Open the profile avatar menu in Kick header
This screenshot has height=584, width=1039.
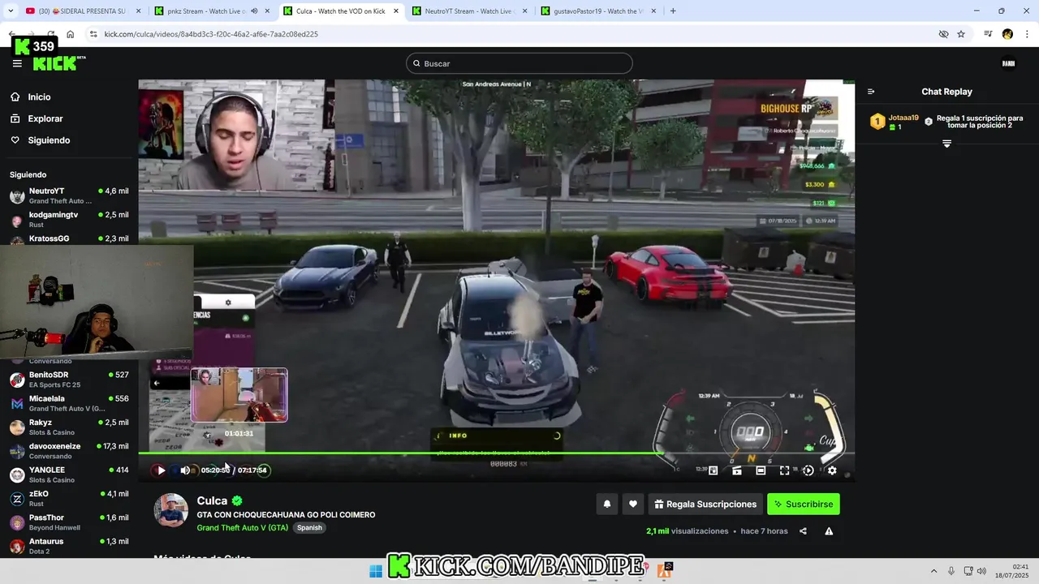(x=1009, y=63)
